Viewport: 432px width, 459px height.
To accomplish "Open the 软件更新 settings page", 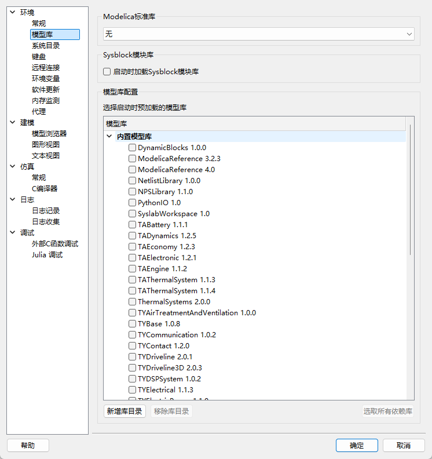I will point(46,90).
